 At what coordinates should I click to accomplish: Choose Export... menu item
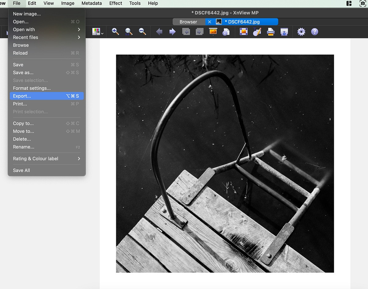point(47,96)
